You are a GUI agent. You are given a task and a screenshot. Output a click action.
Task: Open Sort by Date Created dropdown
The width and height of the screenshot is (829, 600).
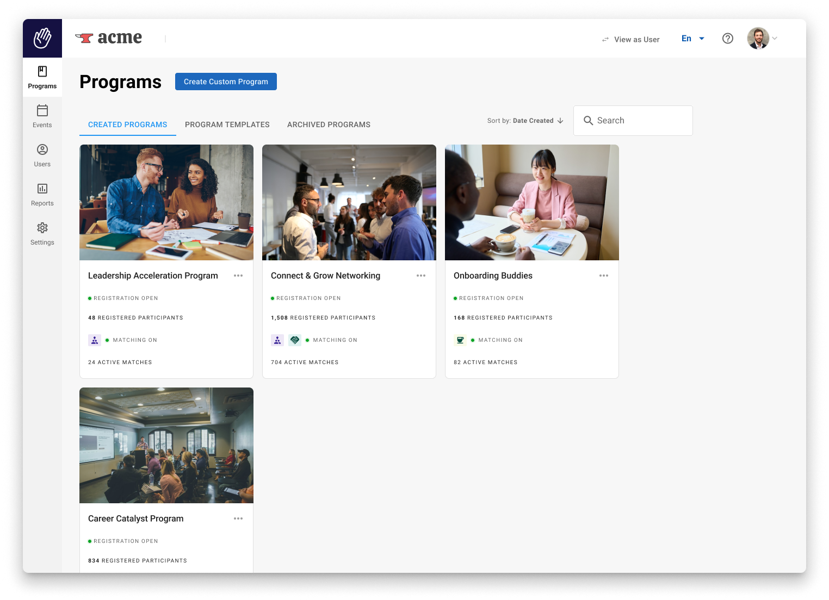click(525, 121)
